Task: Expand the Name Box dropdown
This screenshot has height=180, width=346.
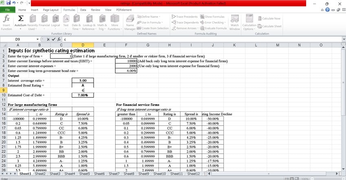Action: (x=37, y=40)
